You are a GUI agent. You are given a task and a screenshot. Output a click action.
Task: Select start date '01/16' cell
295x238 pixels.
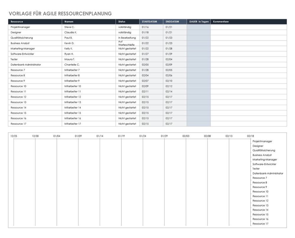[x=151, y=27]
